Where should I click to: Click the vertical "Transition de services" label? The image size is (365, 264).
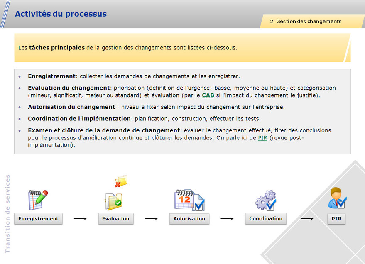pyautogui.click(x=7, y=214)
